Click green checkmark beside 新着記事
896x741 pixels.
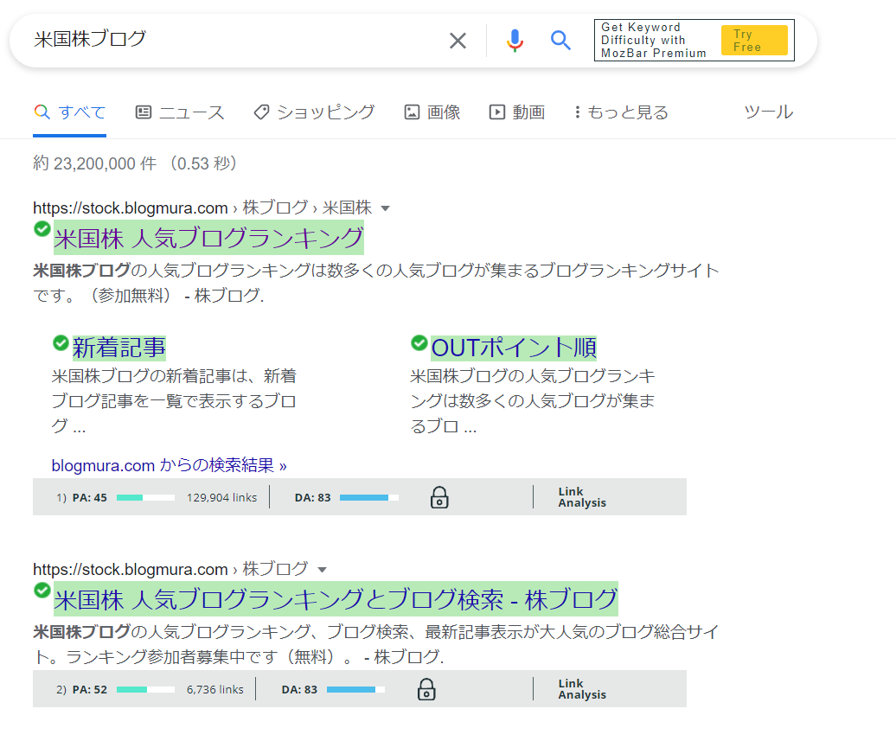pyautogui.click(x=61, y=343)
